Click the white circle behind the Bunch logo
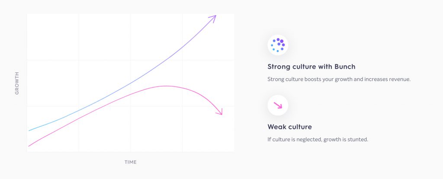 [278, 45]
